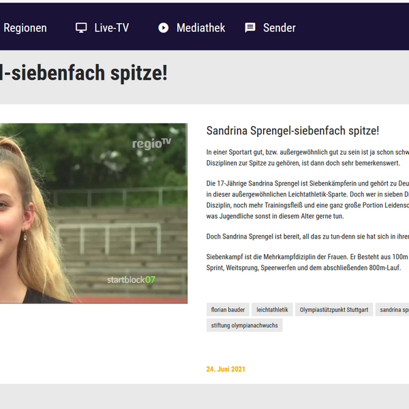The image size is (409, 409).
Task: Click the large page heading 'siebenfach spitze!'
Action: tap(85, 73)
